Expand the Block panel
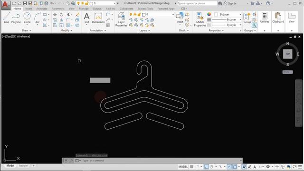 (x=184, y=30)
